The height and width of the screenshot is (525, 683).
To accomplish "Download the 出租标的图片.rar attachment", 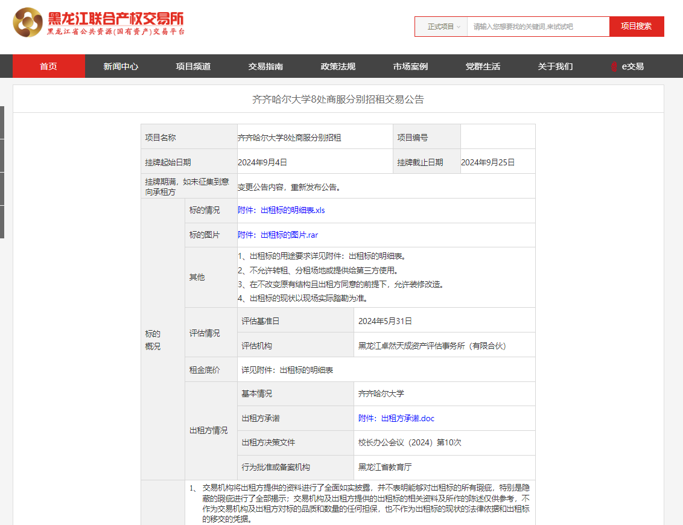I will tap(278, 235).
